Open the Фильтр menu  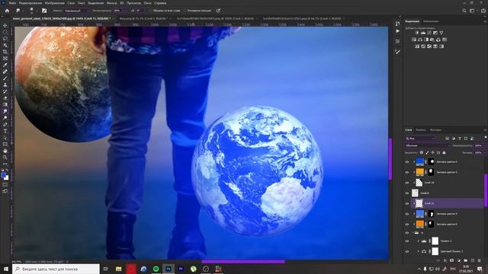point(112,3)
